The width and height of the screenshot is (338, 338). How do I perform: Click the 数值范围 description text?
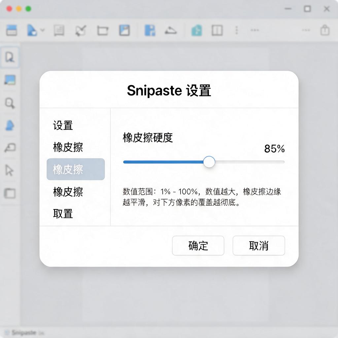[x=202, y=197]
